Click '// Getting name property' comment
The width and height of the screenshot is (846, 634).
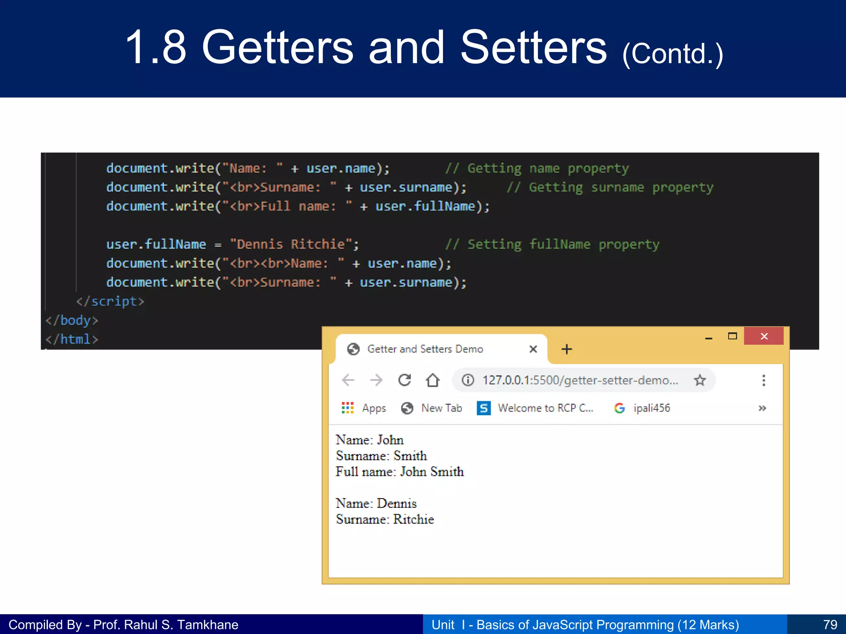(537, 169)
